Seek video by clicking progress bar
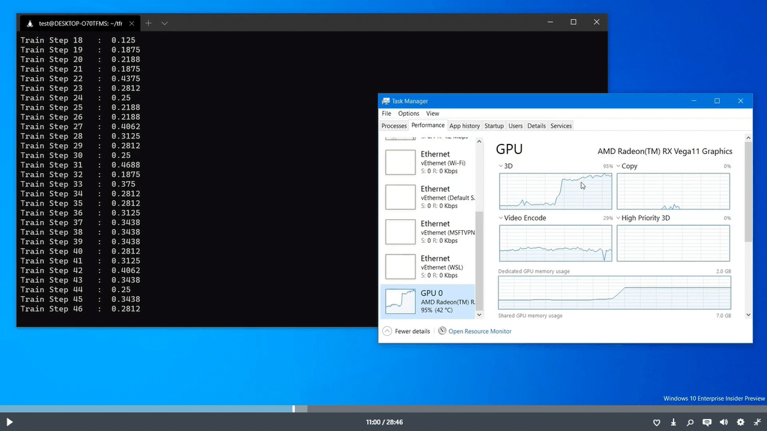The height and width of the screenshot is (431, 767). click(383, 409)
